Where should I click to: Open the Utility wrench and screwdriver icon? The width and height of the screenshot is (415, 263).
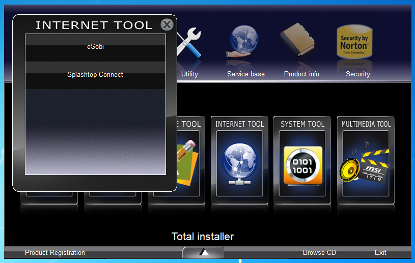point(188,43)
